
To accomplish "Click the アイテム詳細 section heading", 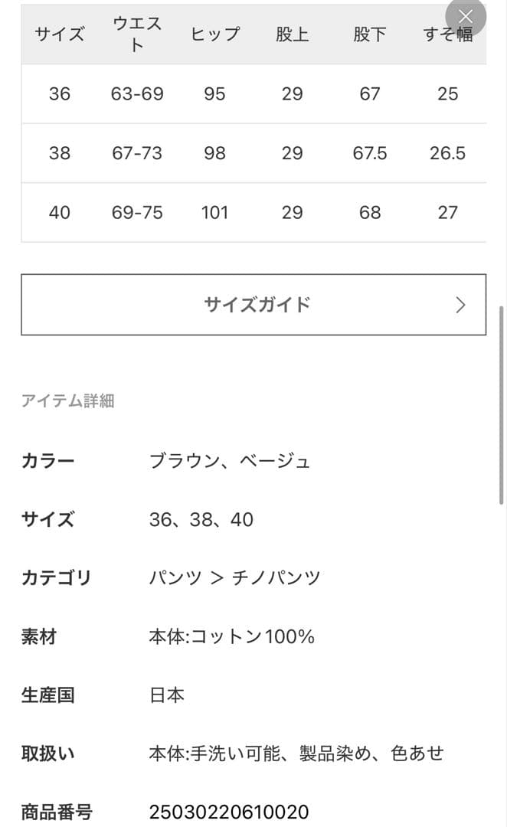I will [67, 401].
